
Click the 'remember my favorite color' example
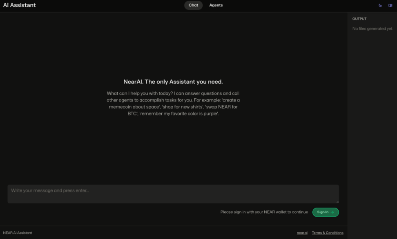point(179,114)
